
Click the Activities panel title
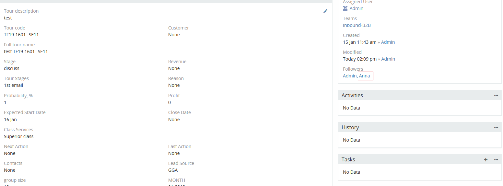click(x=352, y=95)
